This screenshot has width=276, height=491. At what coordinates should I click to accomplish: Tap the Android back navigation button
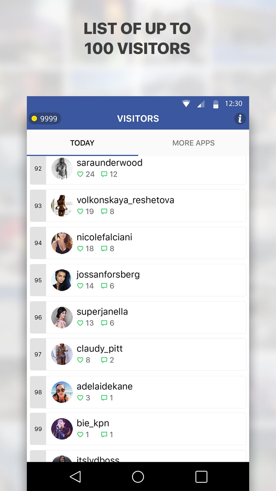[x=75, y=477]
